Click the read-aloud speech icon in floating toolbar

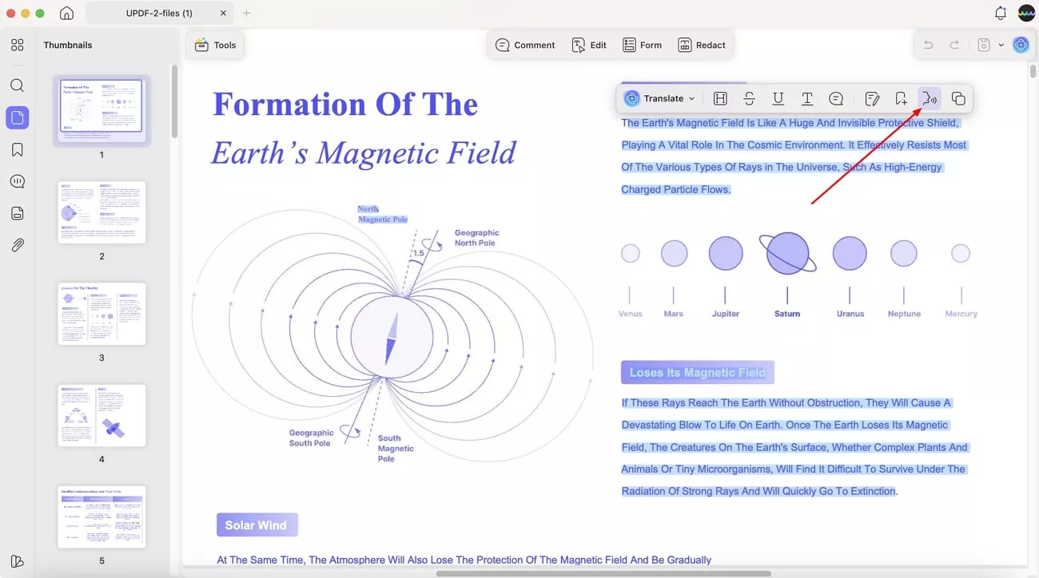click(929, 99)
